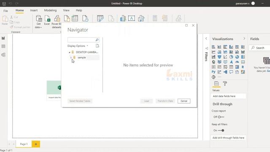Switch to the Home ribbon tab

20,10
